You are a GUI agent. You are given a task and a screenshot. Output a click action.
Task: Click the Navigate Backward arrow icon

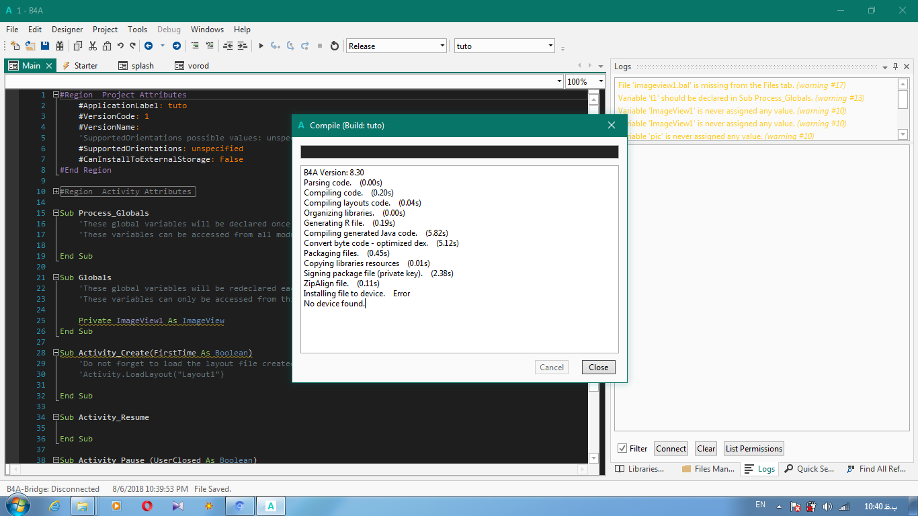[x=148, y=46]
